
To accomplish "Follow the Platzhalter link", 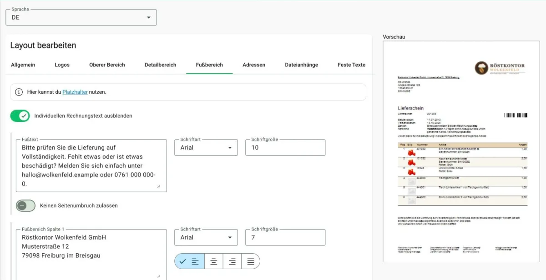I will [75, 92].
